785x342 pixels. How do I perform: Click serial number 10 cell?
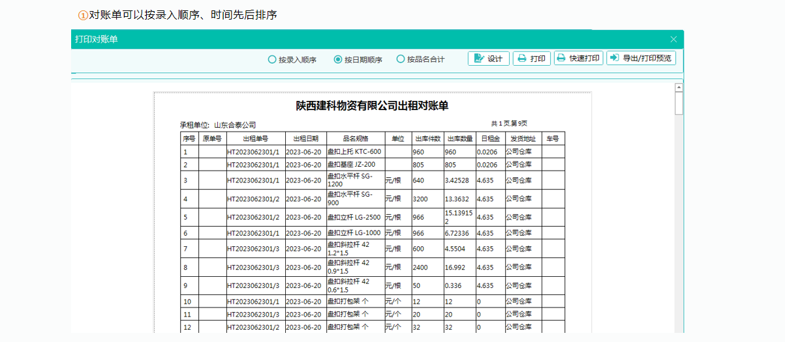pyautogui.click(x=189, y=302)
